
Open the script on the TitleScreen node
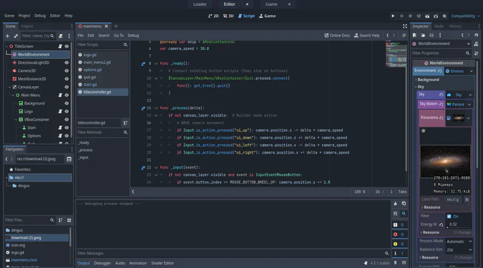pos(60,47)
